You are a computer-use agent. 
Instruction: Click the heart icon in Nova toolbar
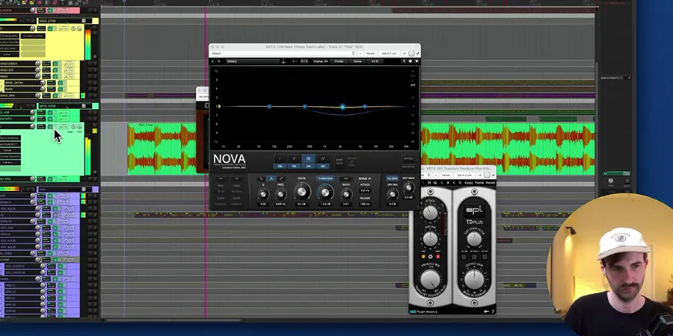point(417,61)
